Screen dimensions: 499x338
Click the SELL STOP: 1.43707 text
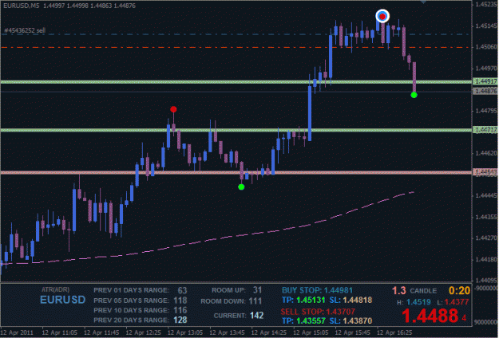click(318, 312)
